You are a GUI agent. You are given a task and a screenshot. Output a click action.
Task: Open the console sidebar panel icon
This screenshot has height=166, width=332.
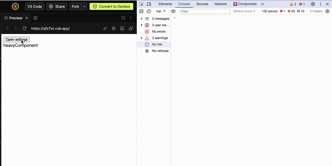pos(141,11)
